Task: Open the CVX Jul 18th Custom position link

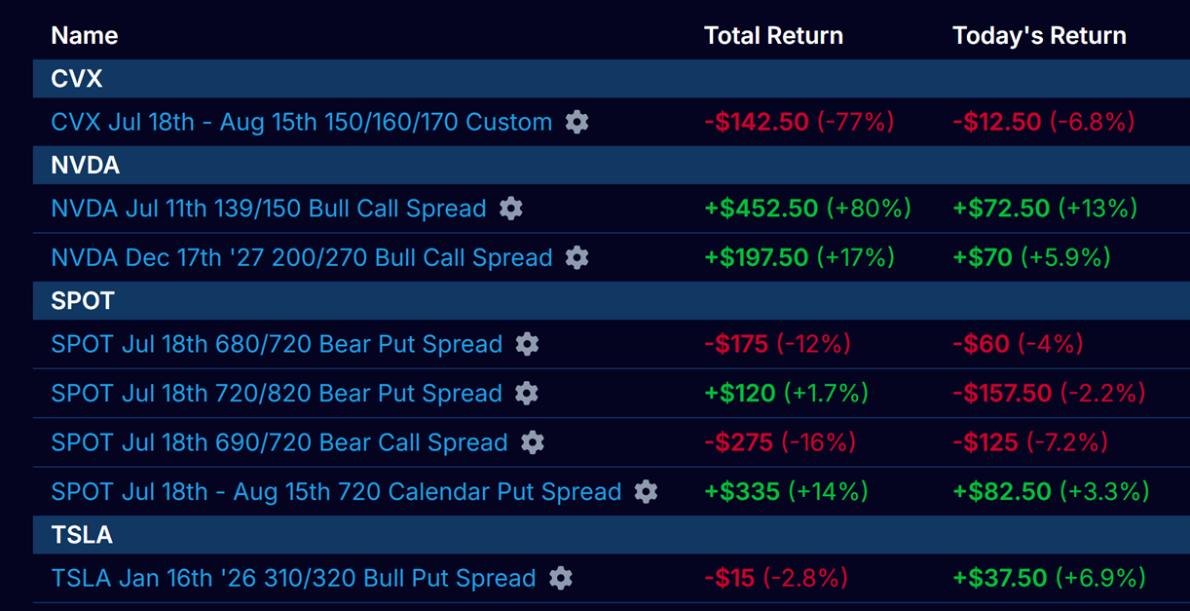Action: [x=301, y=123]
